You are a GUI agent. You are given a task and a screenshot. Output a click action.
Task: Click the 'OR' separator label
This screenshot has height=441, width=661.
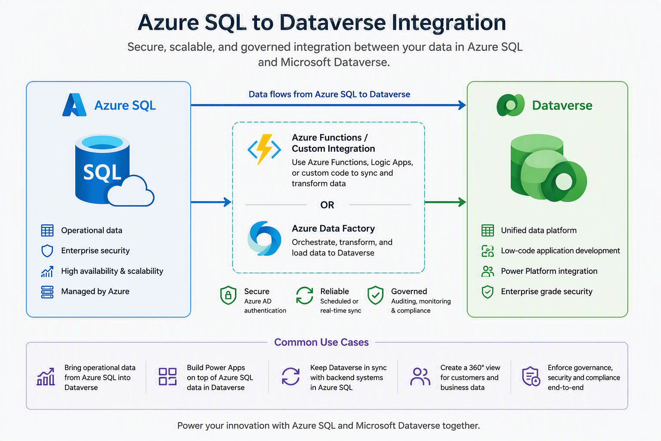327,205
